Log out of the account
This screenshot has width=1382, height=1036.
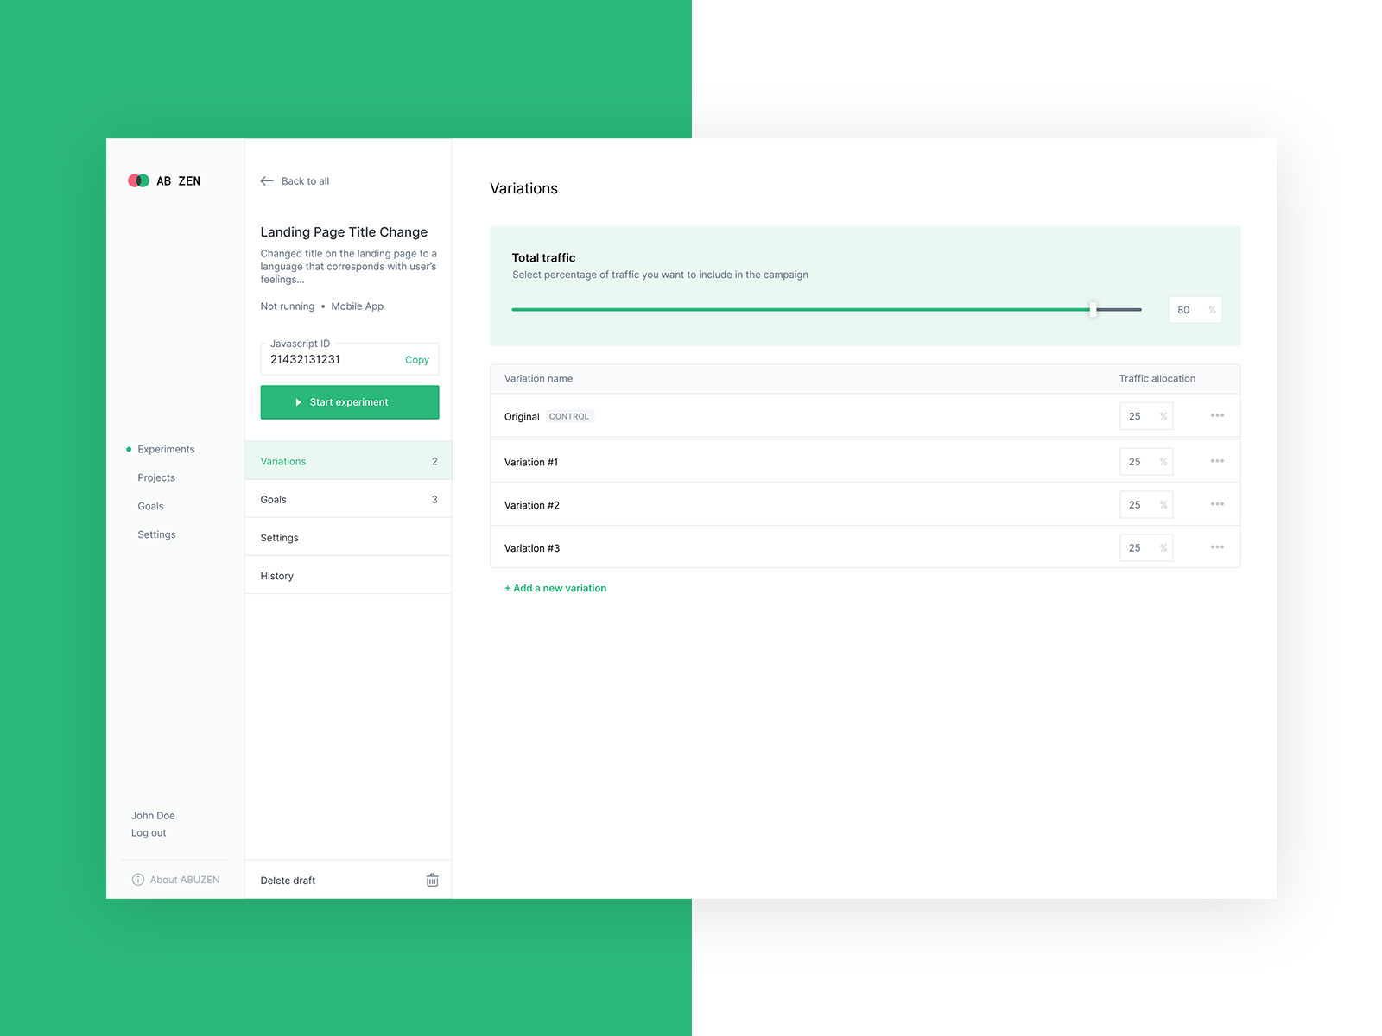pos(149,833)
